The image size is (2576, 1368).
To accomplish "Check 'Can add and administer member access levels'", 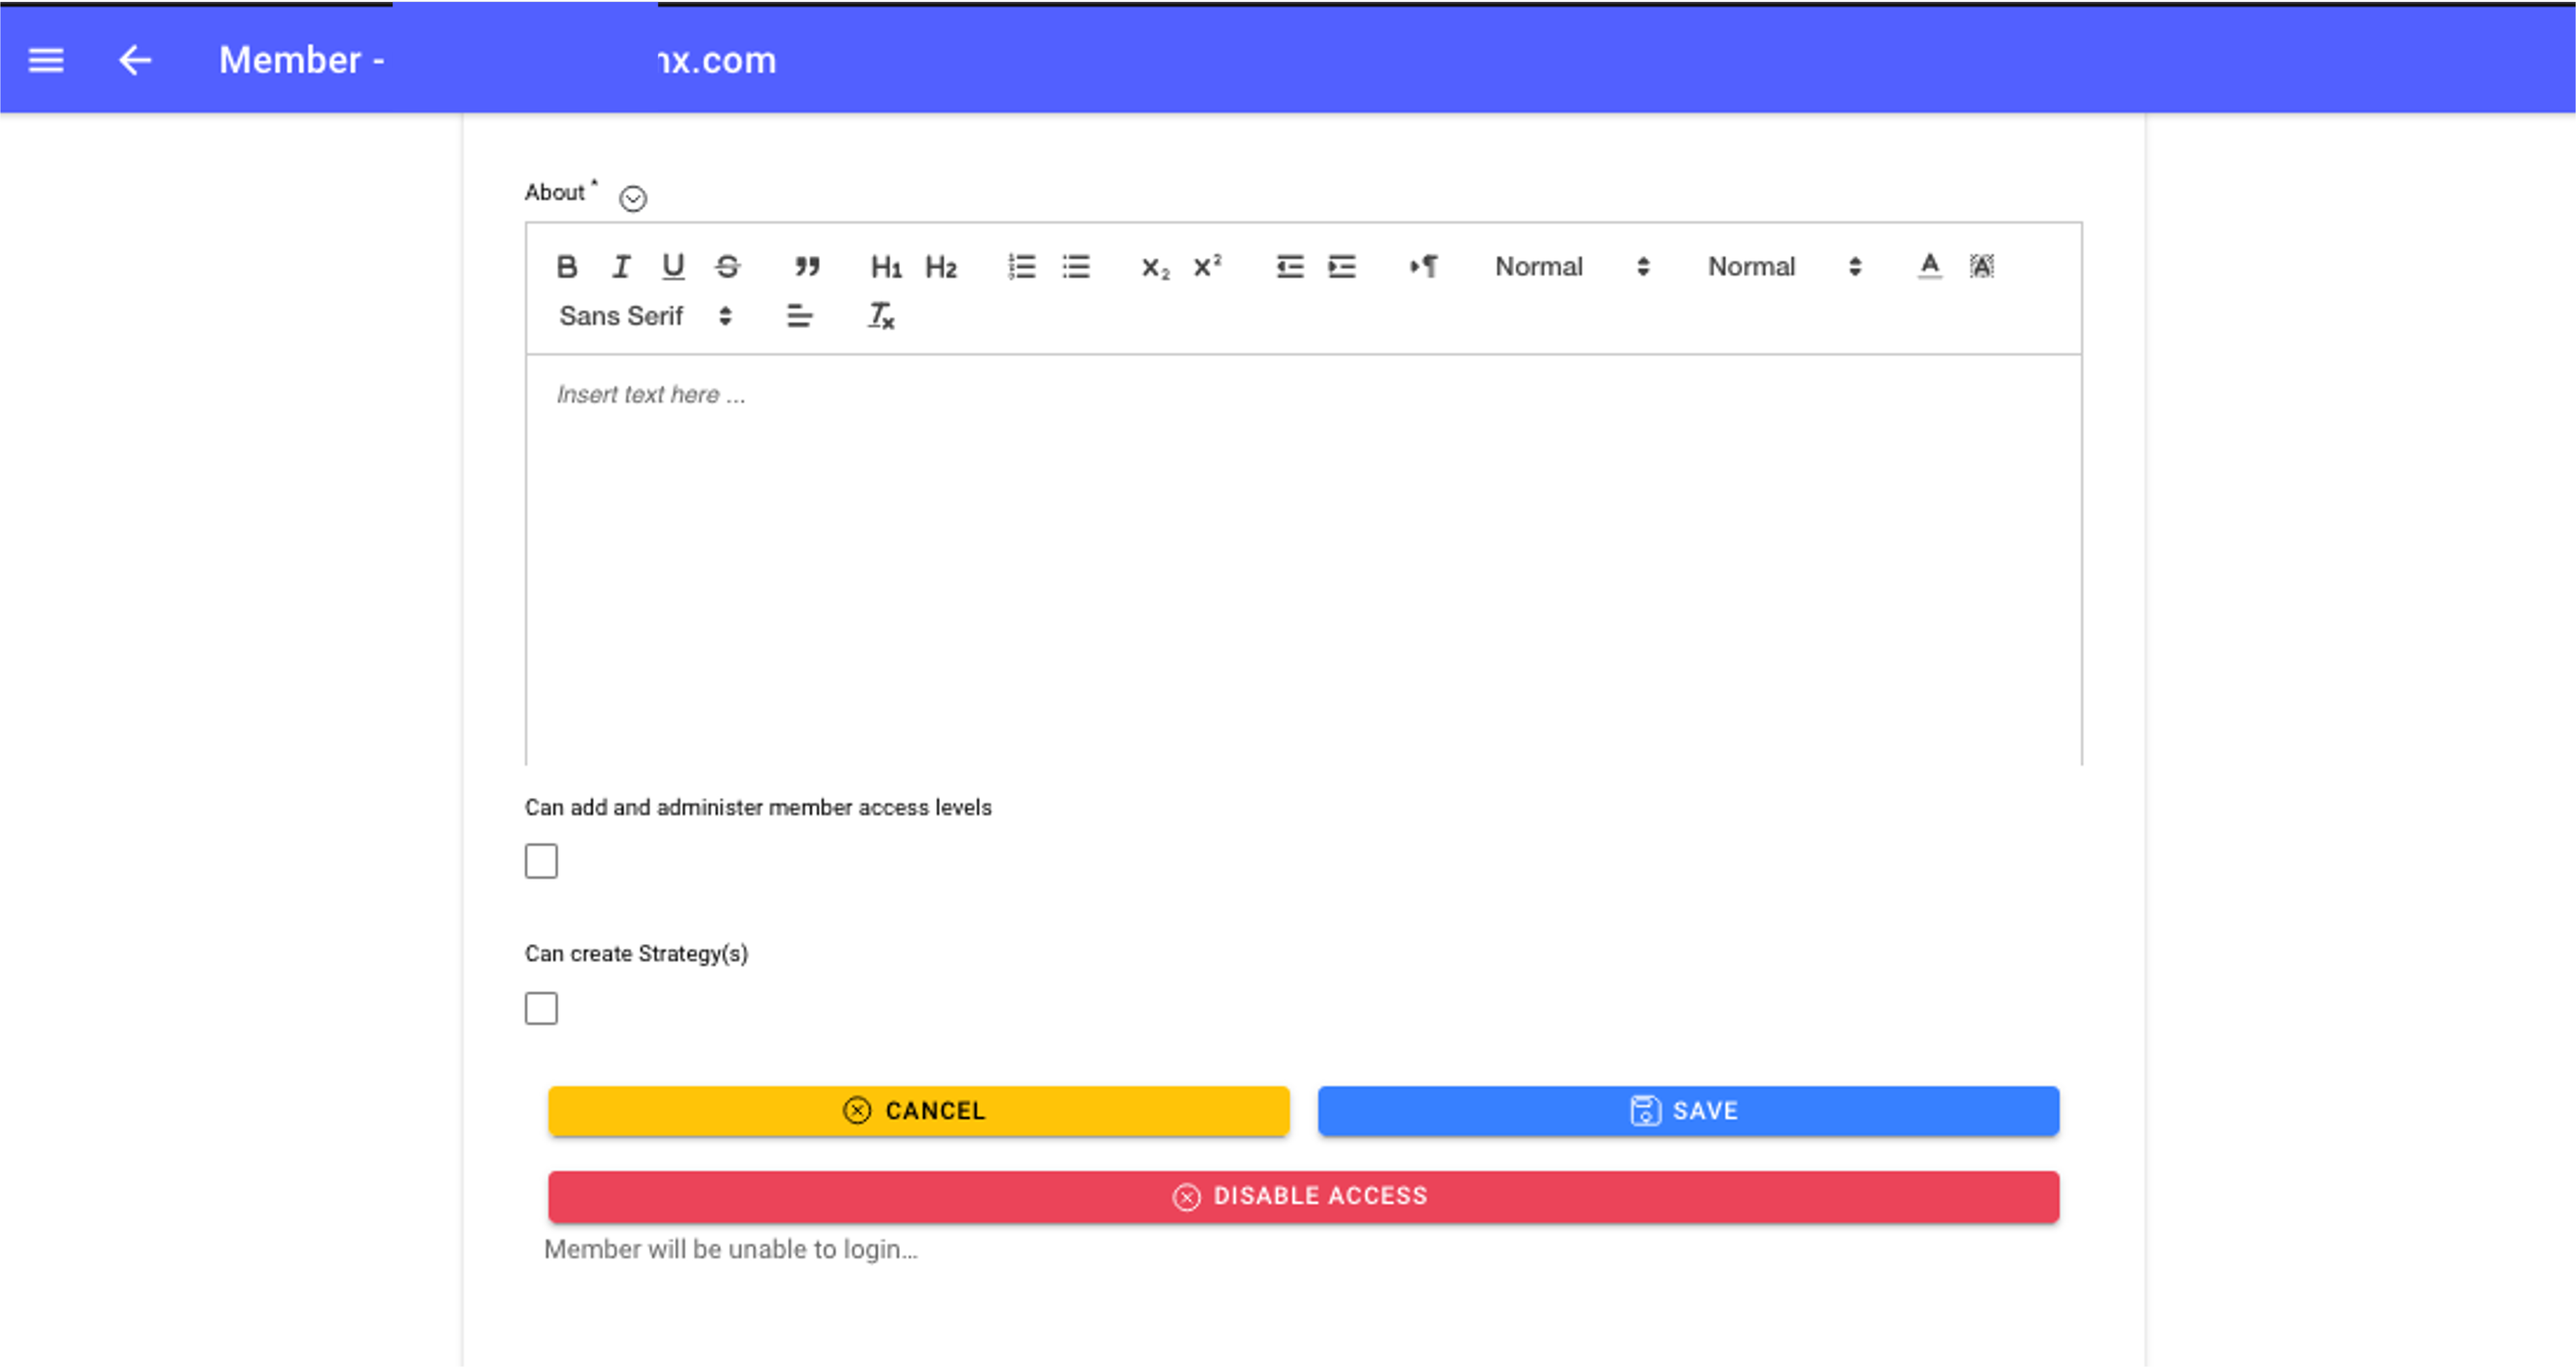I will 541,861.
